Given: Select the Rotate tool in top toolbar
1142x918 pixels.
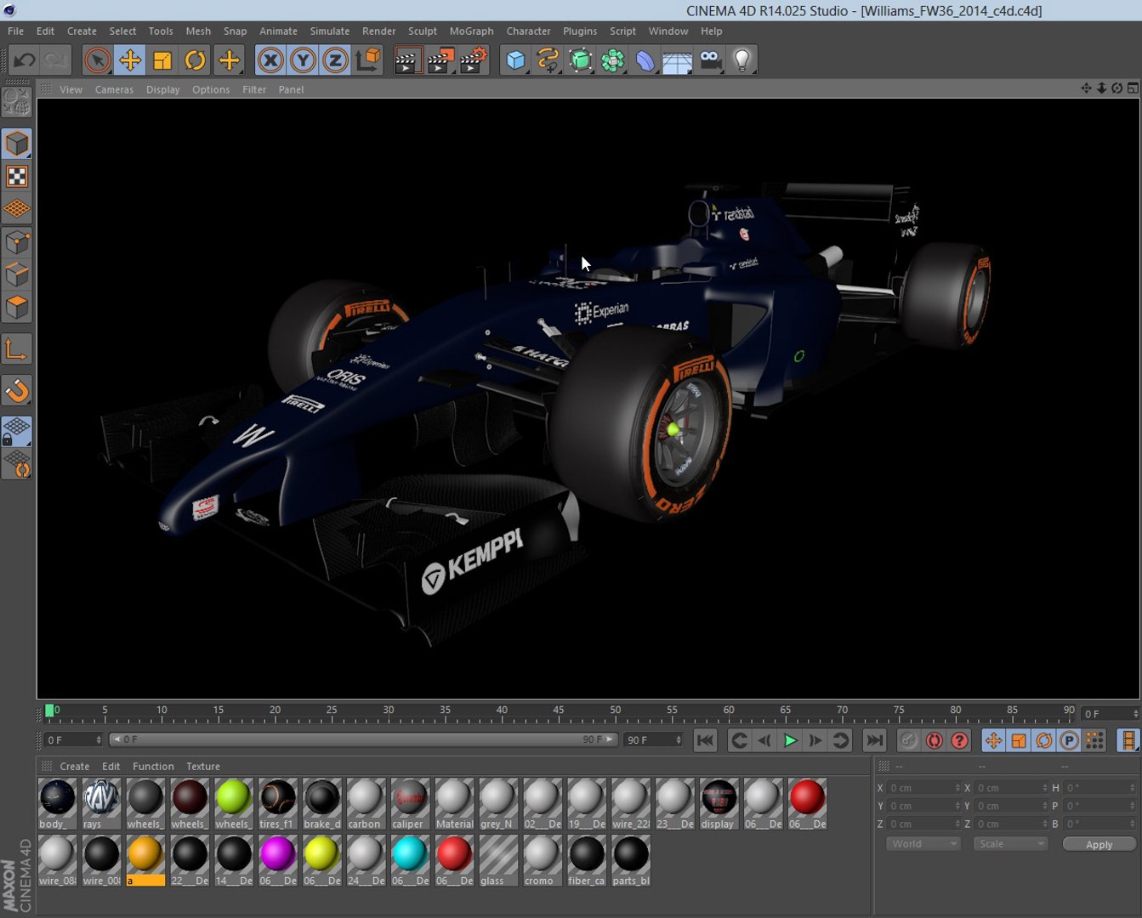Looking at the screenshot, I should tap(195, 60).
